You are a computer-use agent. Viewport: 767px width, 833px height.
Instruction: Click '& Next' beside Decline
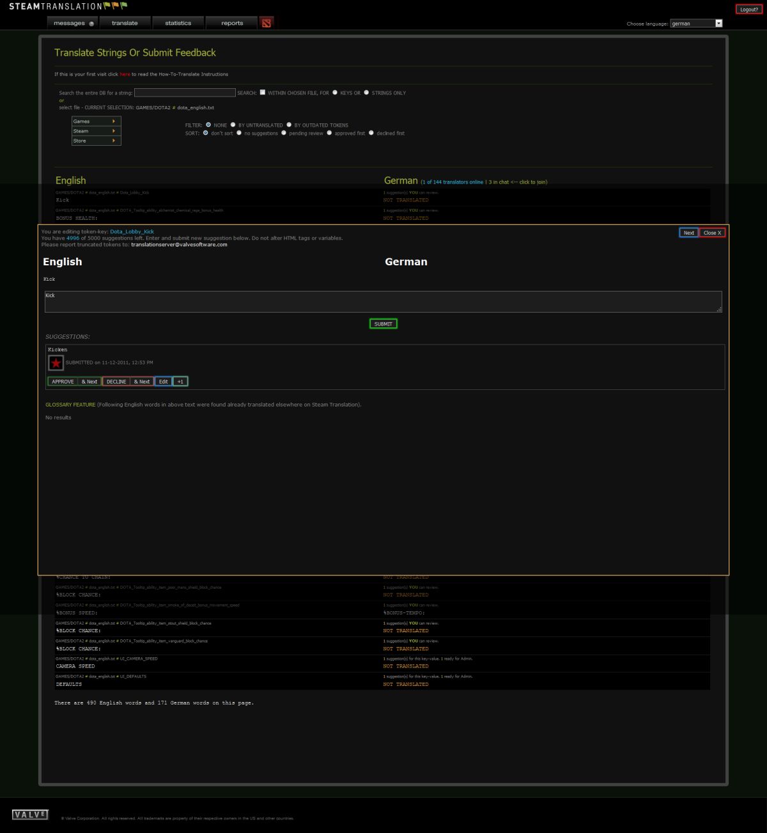coord(142,382)
